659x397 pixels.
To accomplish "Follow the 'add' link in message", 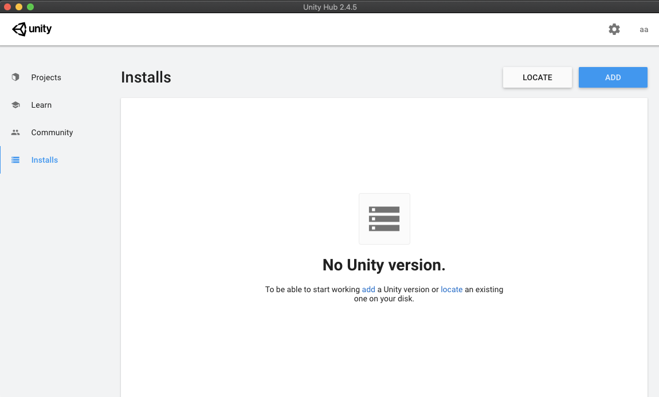I will 368,289.
